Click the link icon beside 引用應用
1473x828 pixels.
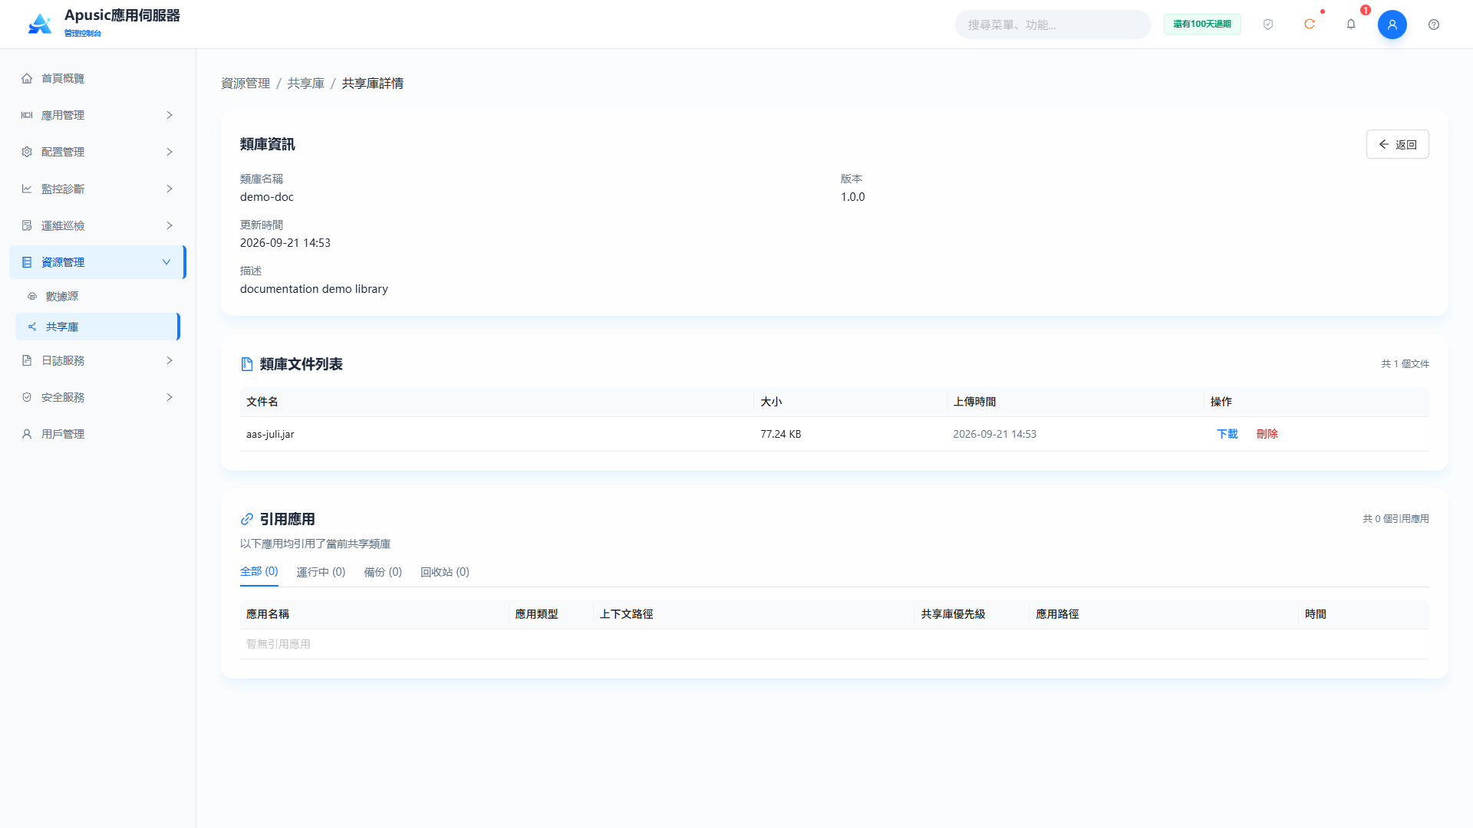coord(247,519)
